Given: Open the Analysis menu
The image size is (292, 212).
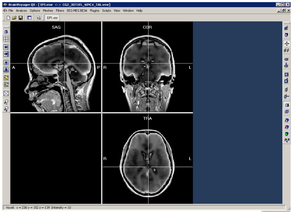Looking at the screenshot, I should pos(21,11).
